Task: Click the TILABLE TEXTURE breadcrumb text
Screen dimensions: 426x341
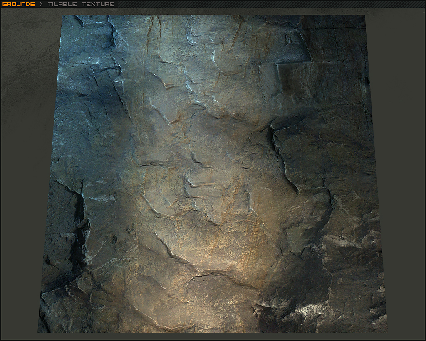Action: 81,4
